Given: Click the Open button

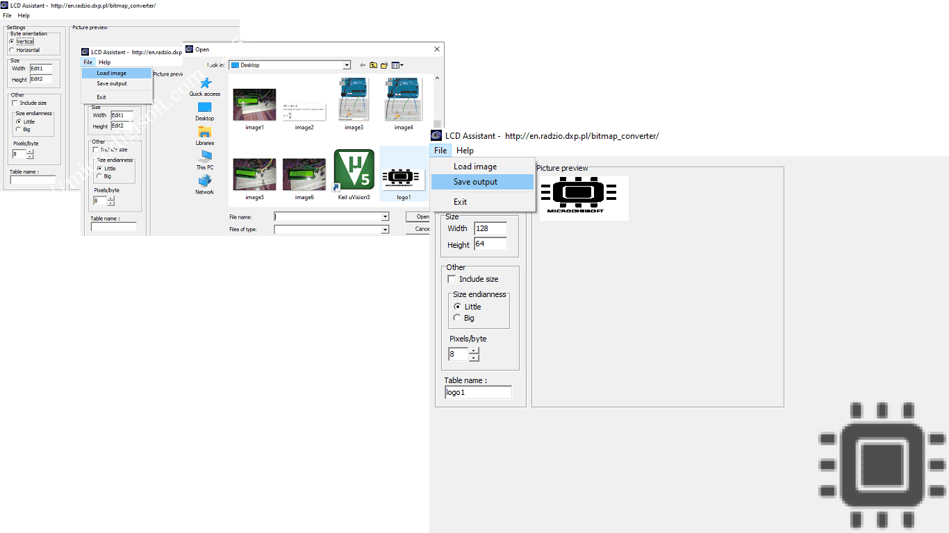Looking at the screenshot, I should pyautogui.click(x=420, y=216).
